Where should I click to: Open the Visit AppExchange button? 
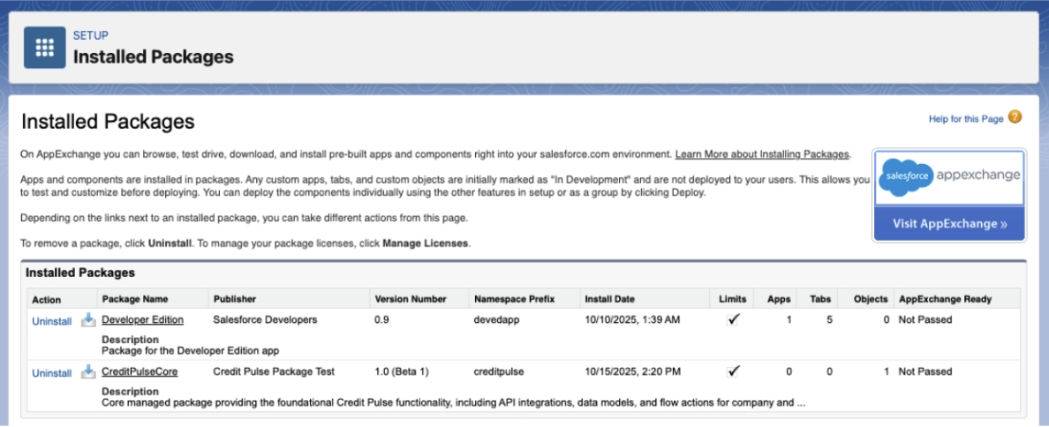pyautogui.click(x=949, y=224)
